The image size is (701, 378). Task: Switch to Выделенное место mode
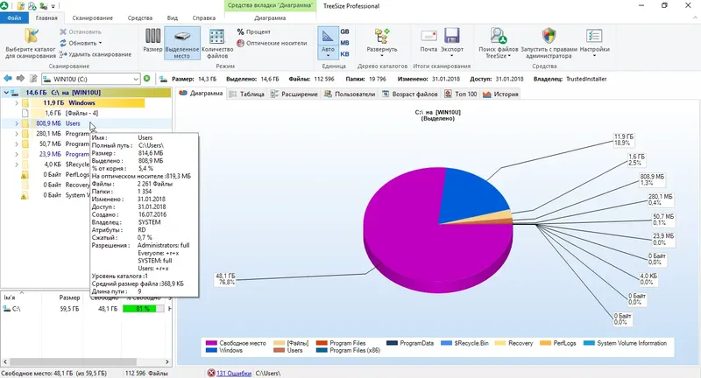tap(182, 43)
